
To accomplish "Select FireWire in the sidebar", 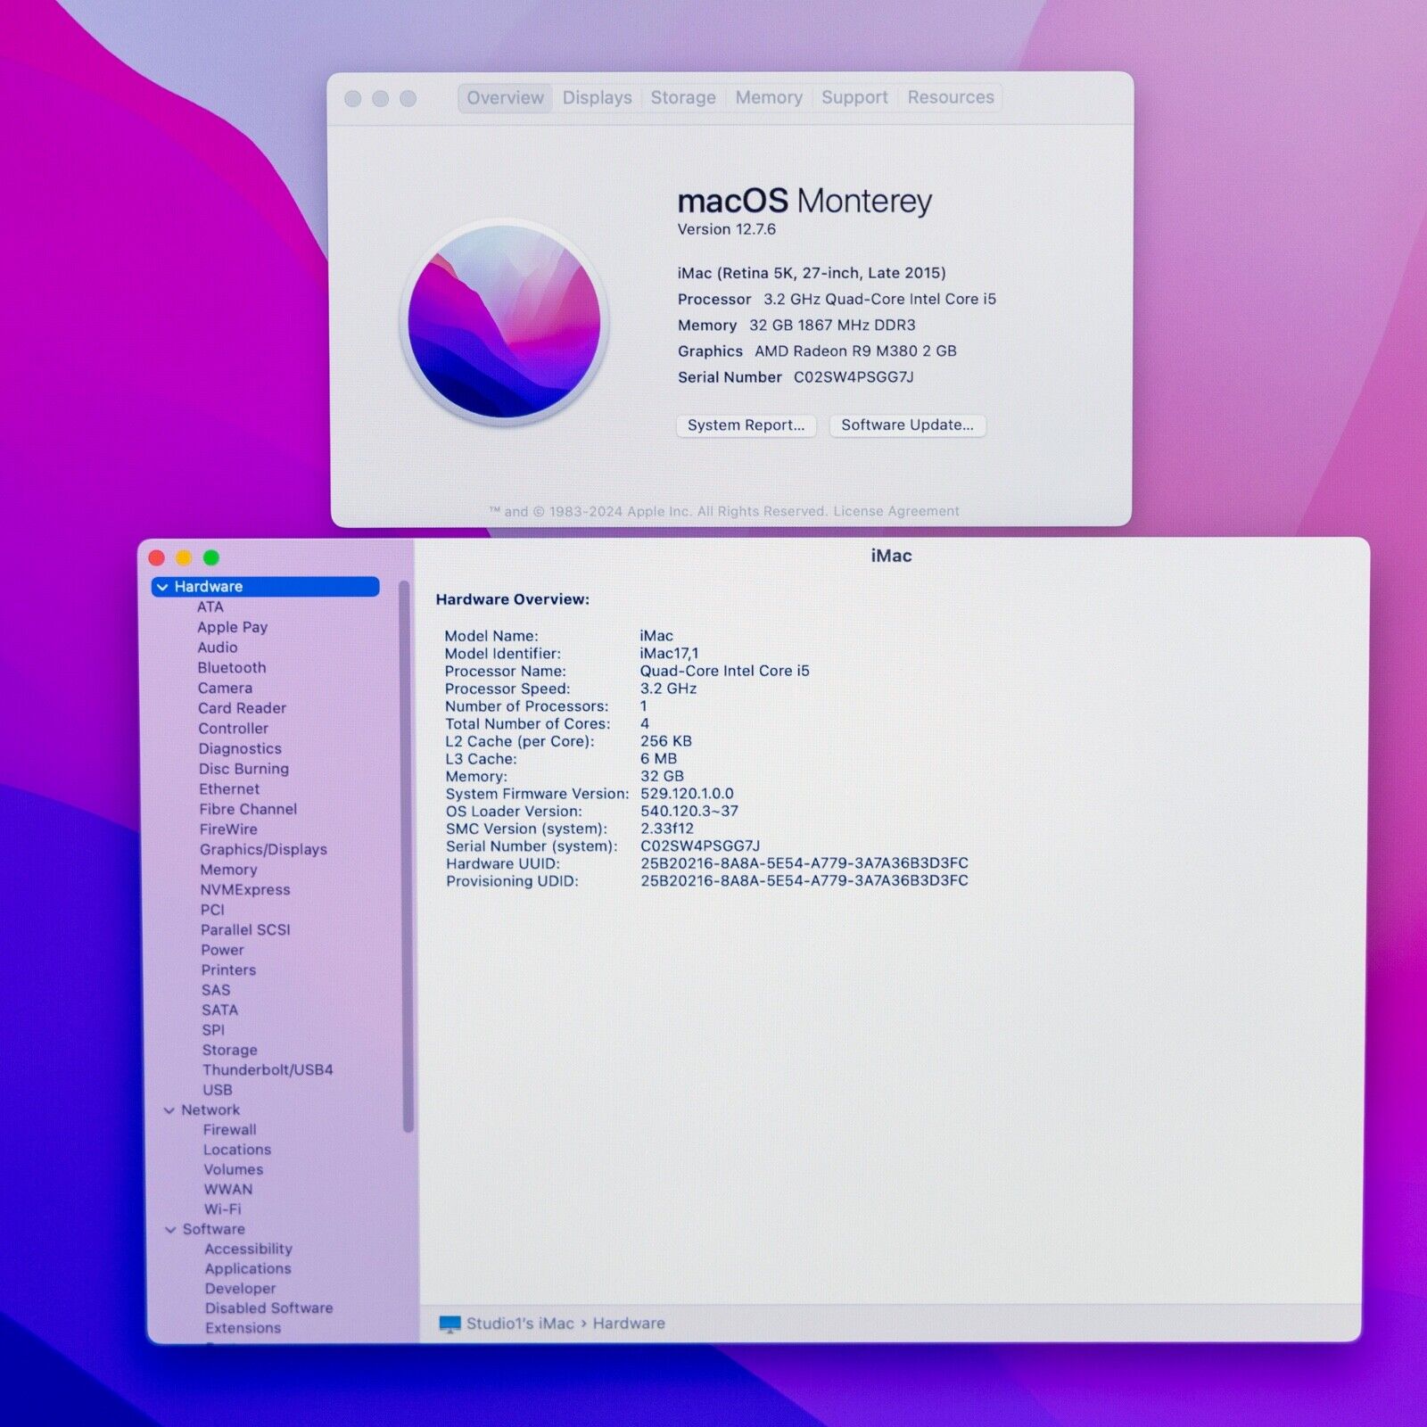I will pos(228,829).
